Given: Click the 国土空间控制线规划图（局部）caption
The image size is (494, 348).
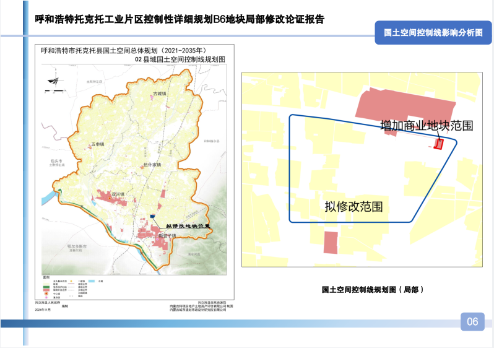Looking at the screenshot, I should (373, 289).
